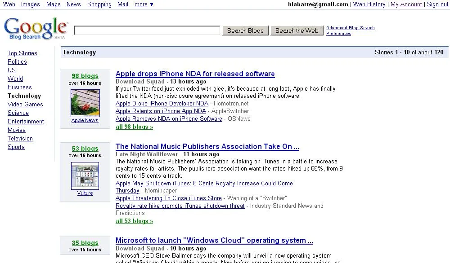Select Video Games category in sidebar

(x=25, y=105)
